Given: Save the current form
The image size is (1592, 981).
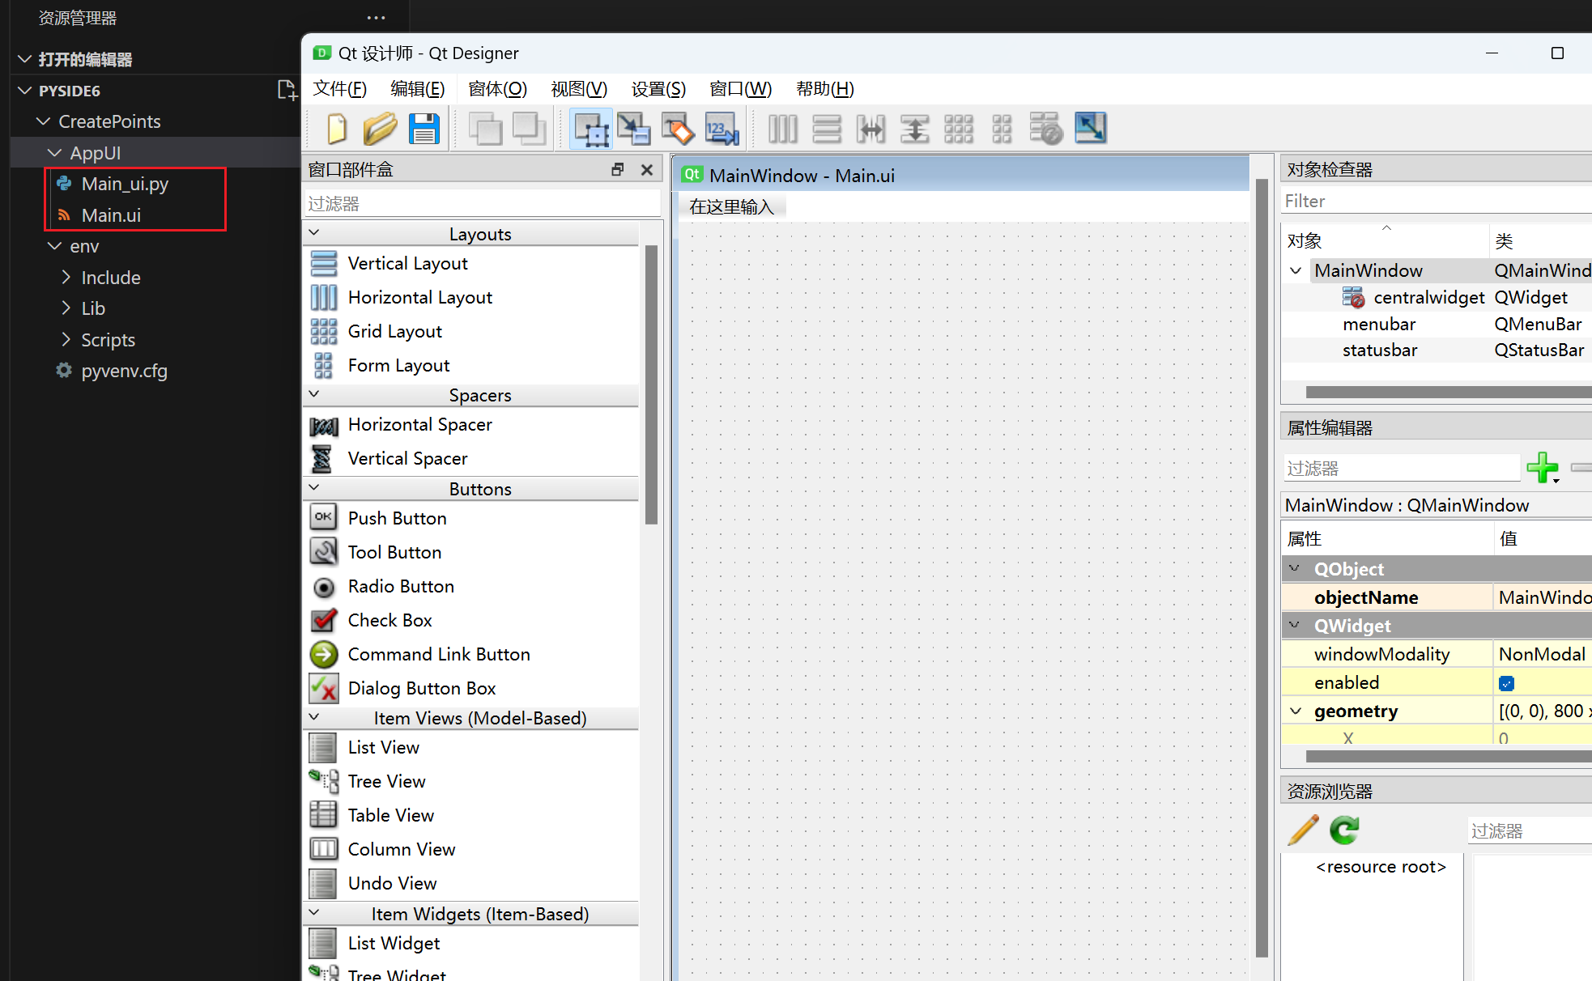Looking at the screenshot, I should pos(424,128).
